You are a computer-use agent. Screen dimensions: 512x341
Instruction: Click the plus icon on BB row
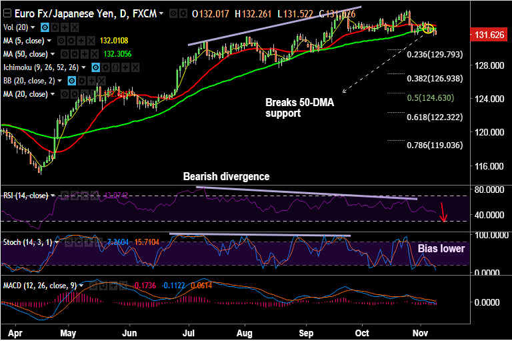tap(91, 81)
